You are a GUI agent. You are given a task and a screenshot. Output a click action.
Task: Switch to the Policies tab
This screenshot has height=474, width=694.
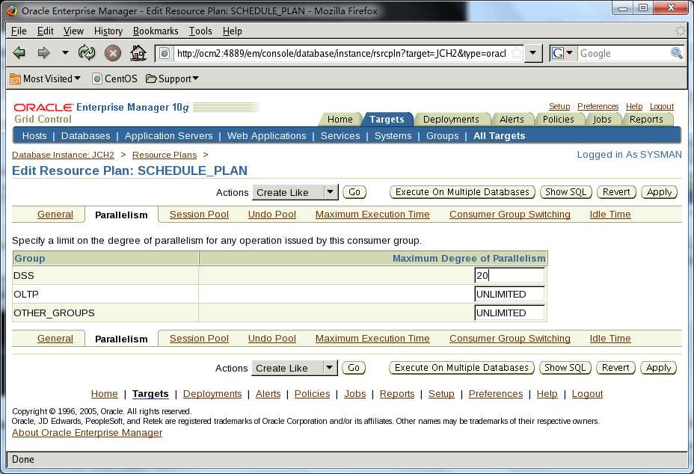[x=558, y=119]
